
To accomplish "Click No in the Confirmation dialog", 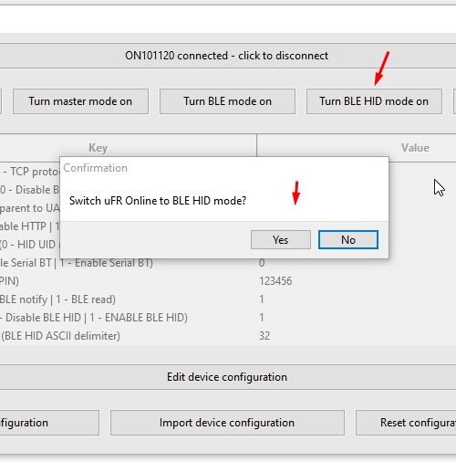I will 348,240.
